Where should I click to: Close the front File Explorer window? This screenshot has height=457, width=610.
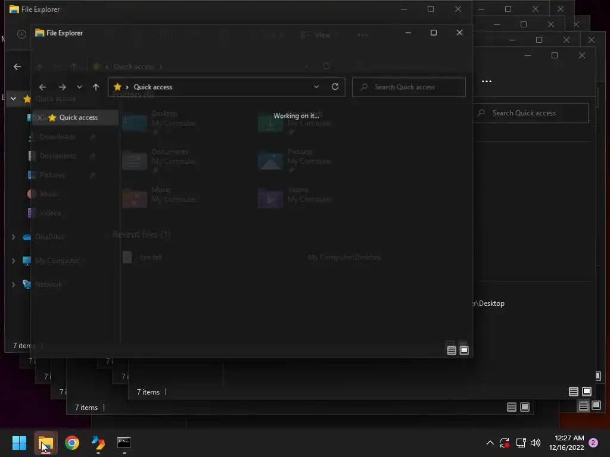pyautogui.click(x=459, y=33)
